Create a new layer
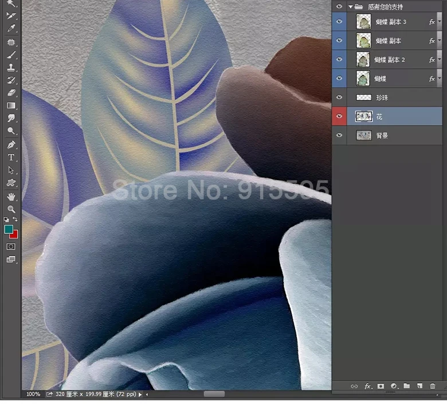This screenshot has height=406, width=447. coord(419,386)
